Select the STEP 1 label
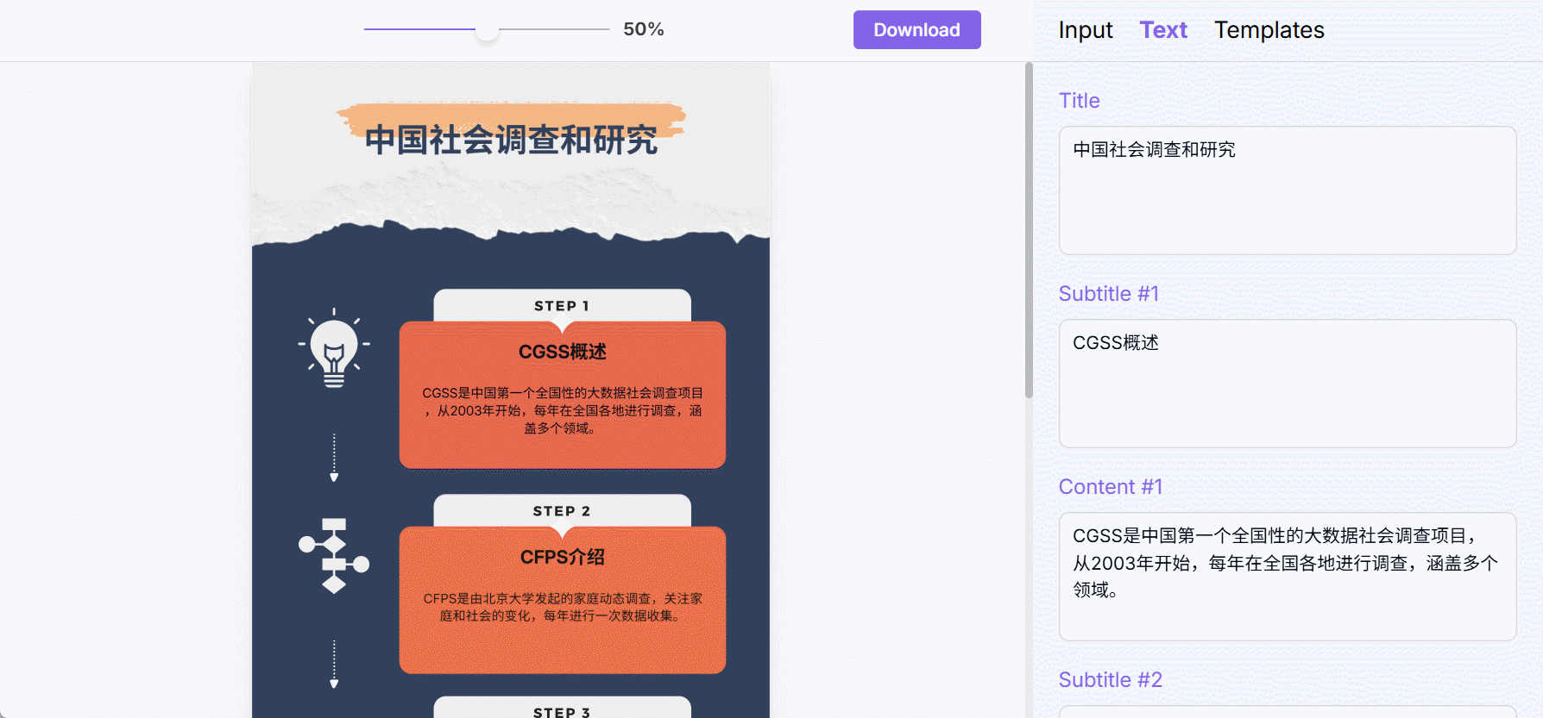This screenshot has width=1543, height=718. point(562,306)
